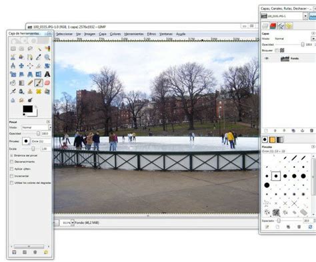Image resolution: width=316 pixels, height=262 pixels.
Task: Open the Filtros menu
Action: click(151, 34)
